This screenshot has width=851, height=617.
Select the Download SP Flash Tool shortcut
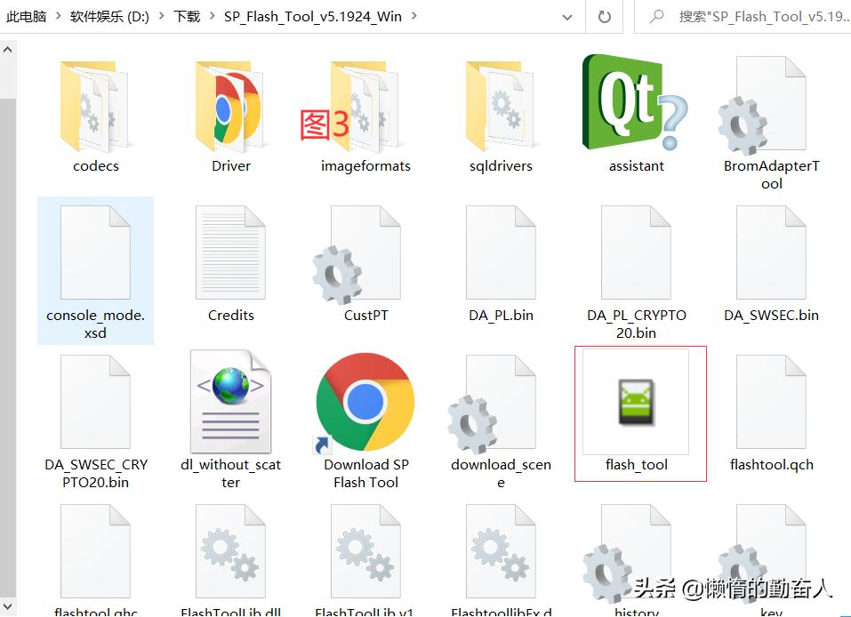tap(365, 403)
